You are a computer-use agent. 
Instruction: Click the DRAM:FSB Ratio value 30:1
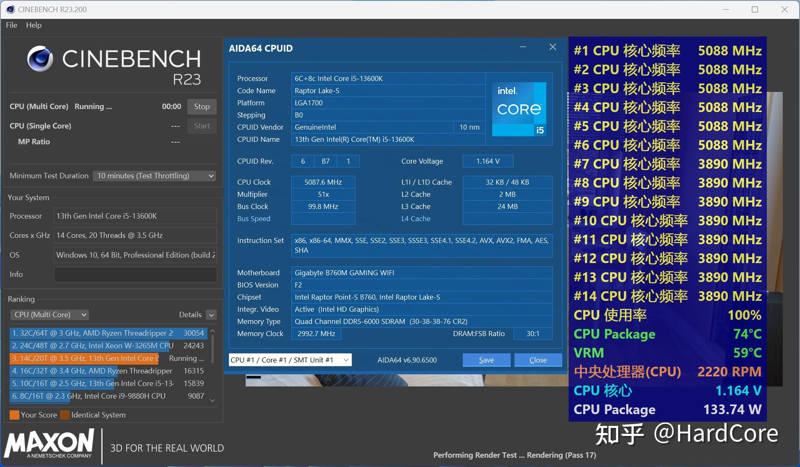(x=532, y=334)
